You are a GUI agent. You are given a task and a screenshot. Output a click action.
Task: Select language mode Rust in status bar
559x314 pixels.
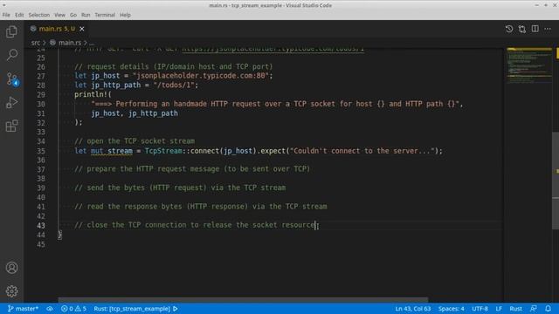pos(515,309)
